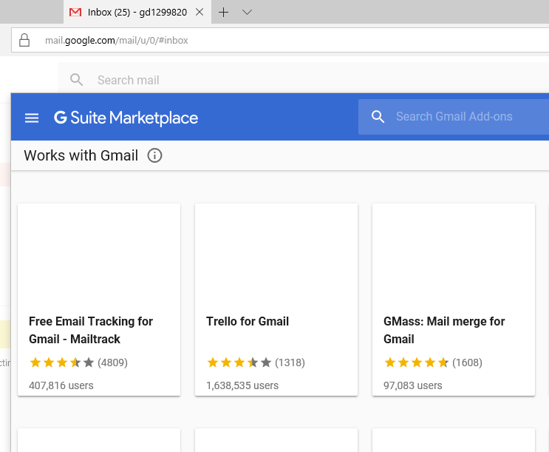This screenshot has height=452, width=549.
Task: Click the GMass card image area
Action: tap(454, 256)
